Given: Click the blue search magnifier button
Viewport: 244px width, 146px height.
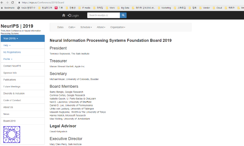Looking at the screenshot, I should click(123, 15).
